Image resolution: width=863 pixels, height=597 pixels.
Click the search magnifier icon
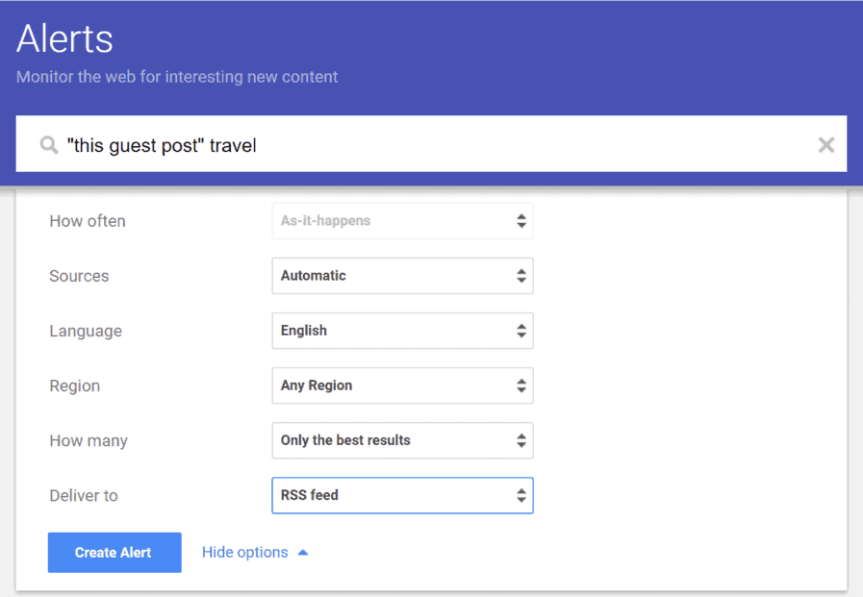[48, 144]
